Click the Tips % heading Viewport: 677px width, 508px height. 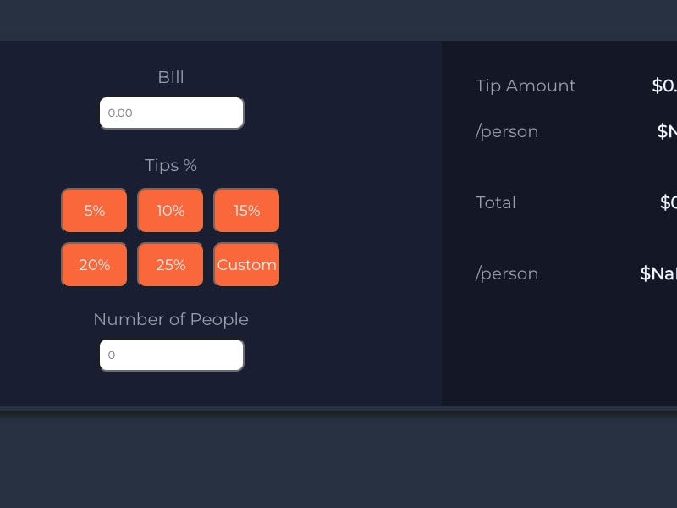(x=171, y=165)
